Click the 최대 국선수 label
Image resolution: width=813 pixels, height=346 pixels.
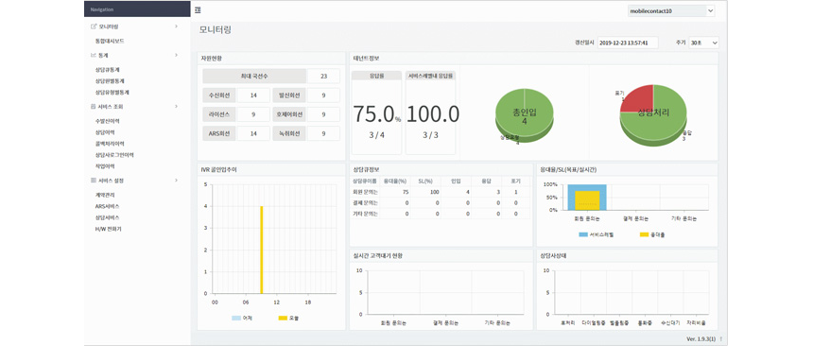click(253, 77)
